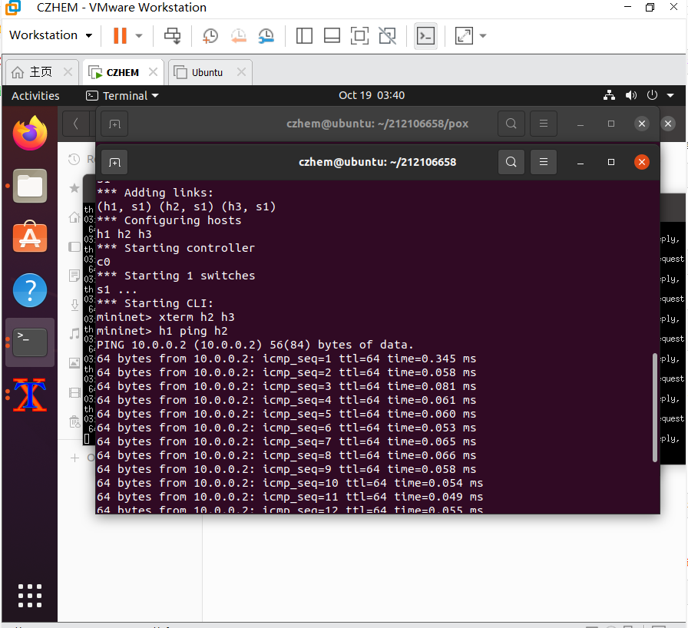Take a snapshot of this virtual machine
The image size is (688, 628).
coord(210,35)
